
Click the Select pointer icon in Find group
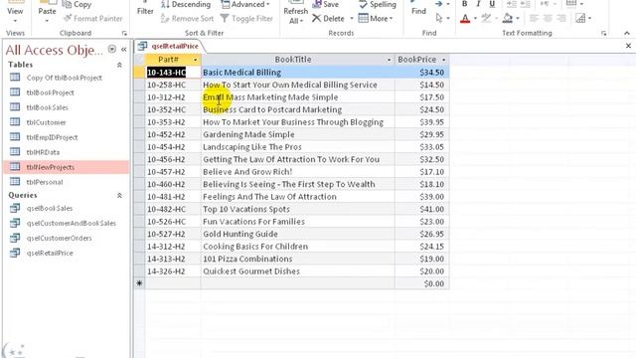pos(439,18)
